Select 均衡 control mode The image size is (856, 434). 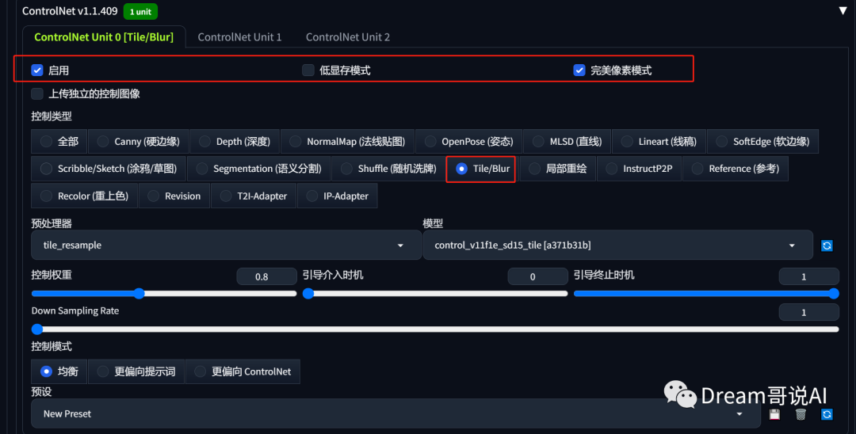click(x=59, y=371)
